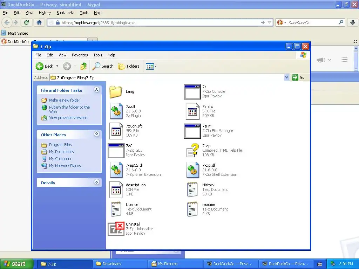Click the browser search magnifier icon

[x=341, y=22]
